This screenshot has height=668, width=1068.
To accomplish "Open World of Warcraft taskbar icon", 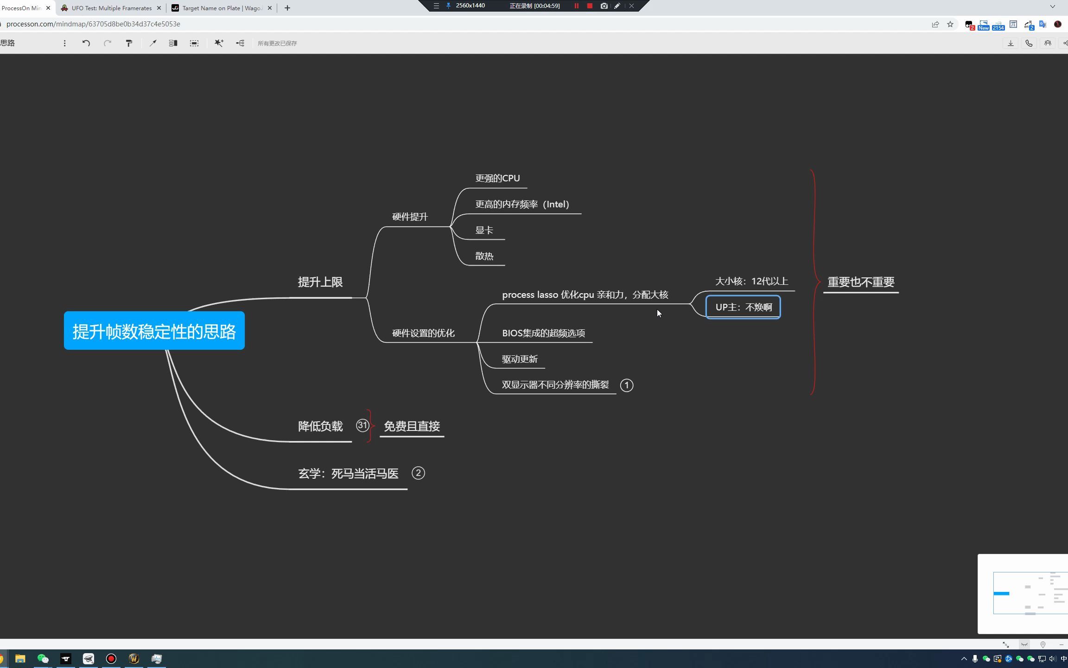I will point(133,659).
